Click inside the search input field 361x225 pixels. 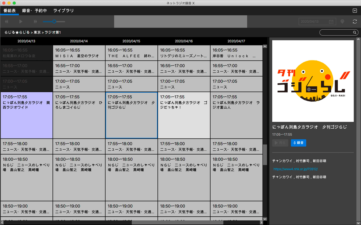[x=335, y=32]
